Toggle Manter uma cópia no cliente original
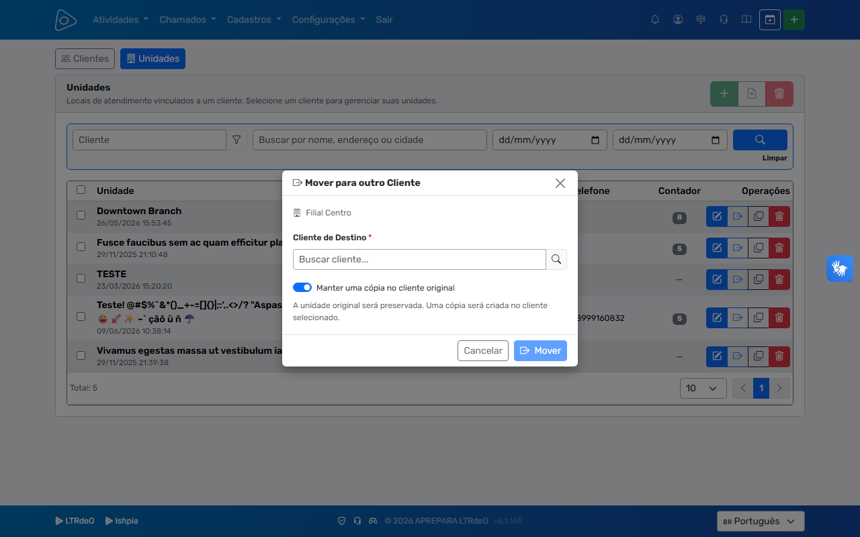Viewport: 860px width, 537px height. 302,287
